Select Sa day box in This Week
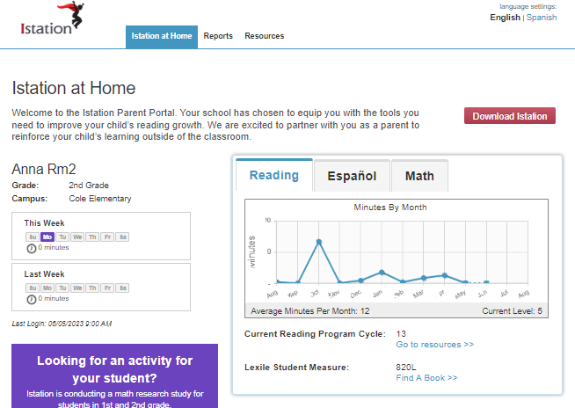The height and width of the screenshot is (408, 575). pos(122,237)
